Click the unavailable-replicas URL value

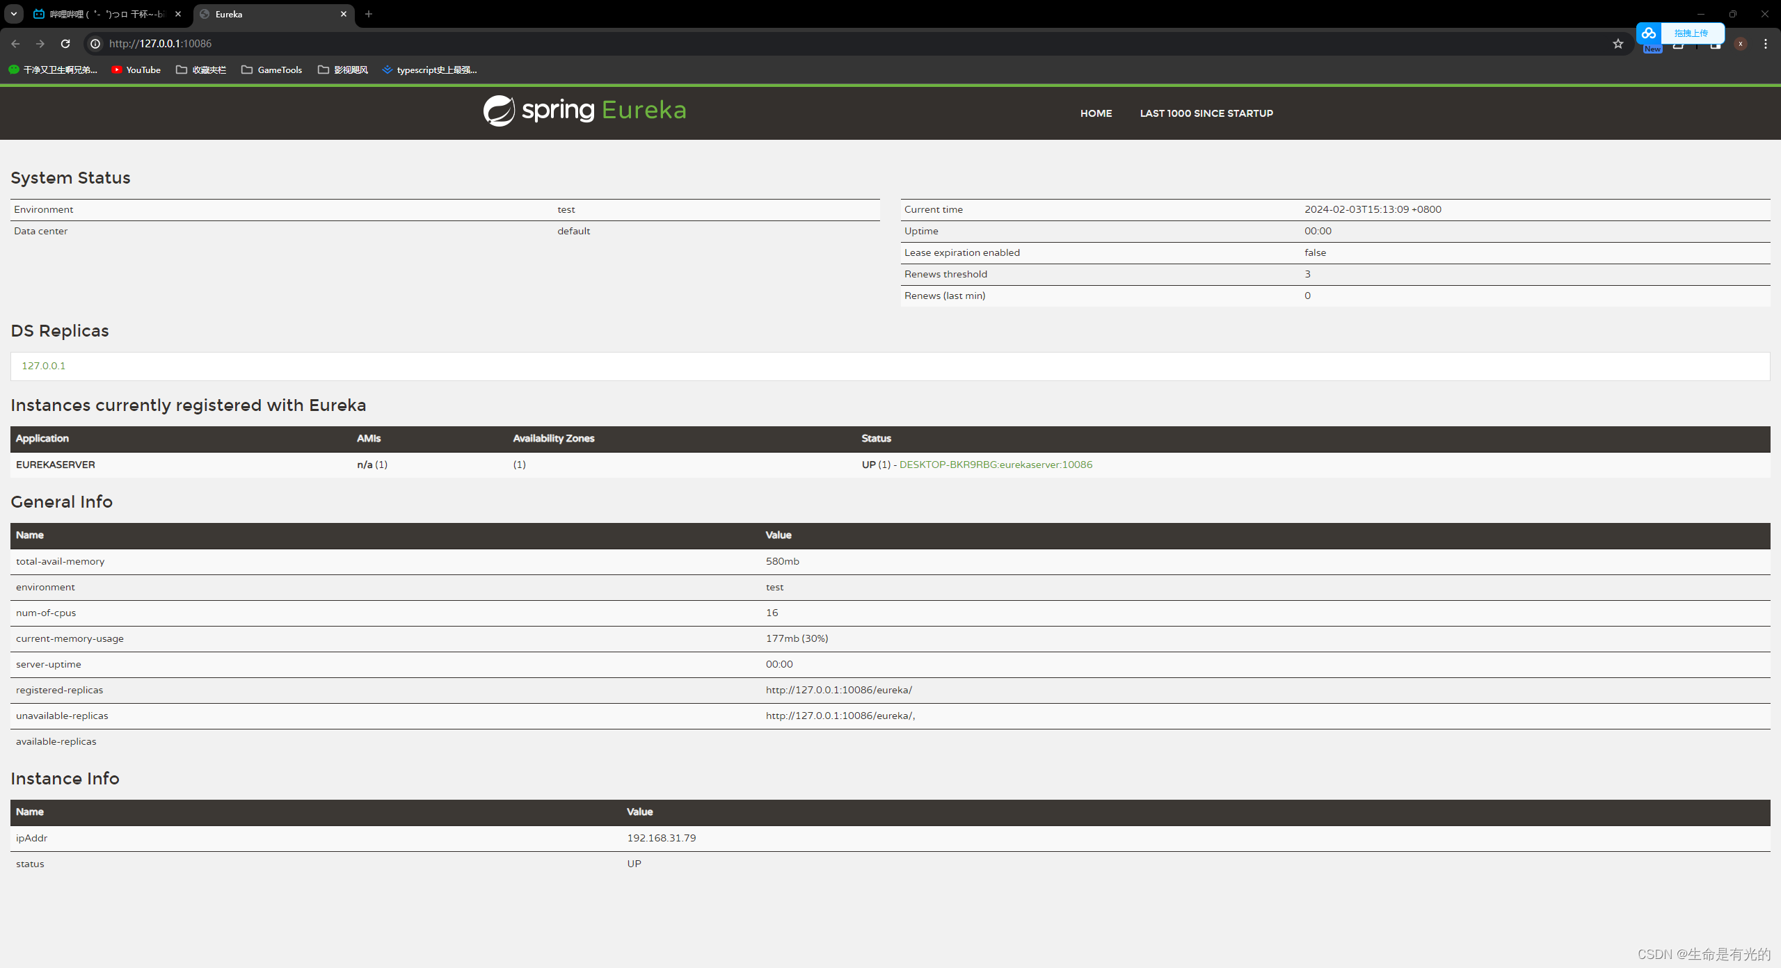pyautogui.click(x=840, y=716)
